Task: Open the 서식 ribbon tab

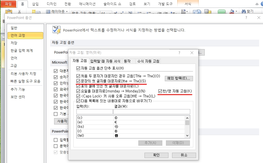Action: click(x=188, y=4)
